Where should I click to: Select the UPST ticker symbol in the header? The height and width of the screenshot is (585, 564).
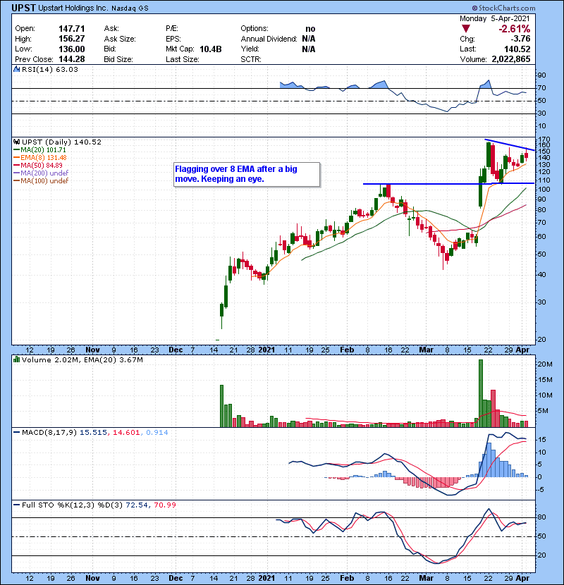coord(23,8)
